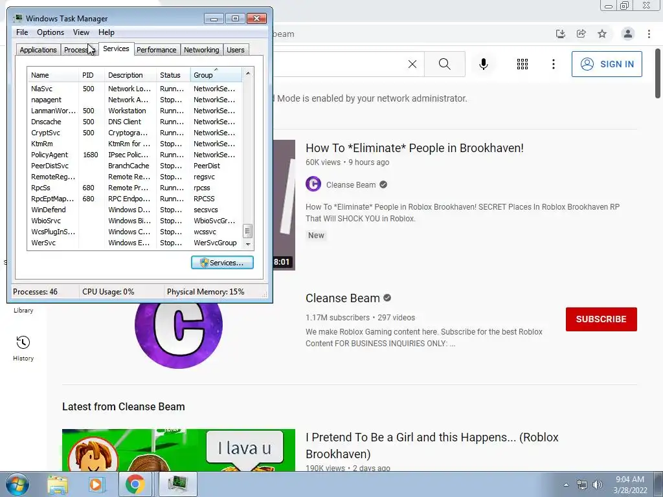Viewport: 663px width, 497px height.
Task: Click the volume speaker tray icon
Action: pos(597,485)
